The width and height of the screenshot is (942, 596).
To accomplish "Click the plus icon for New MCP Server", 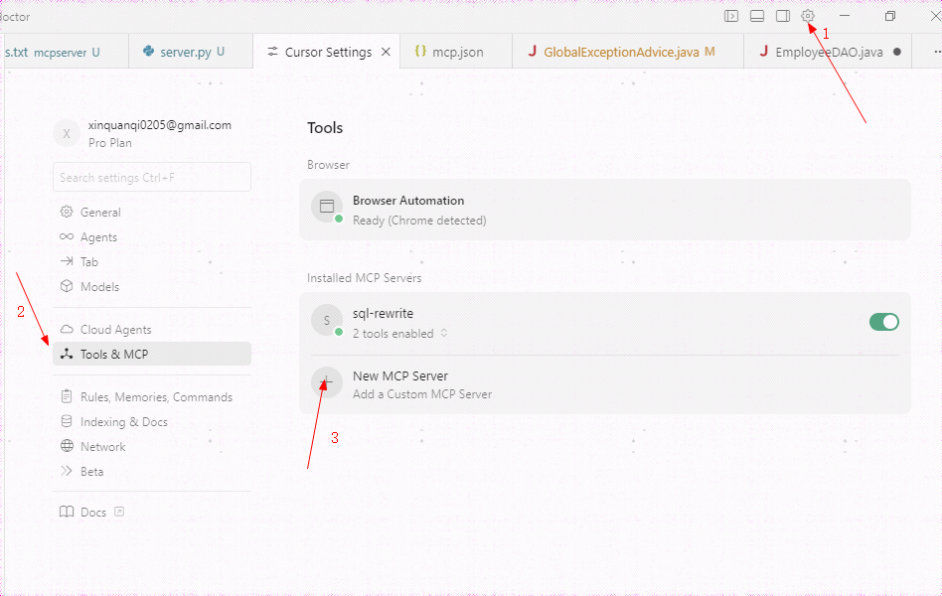I will [x=327, y=381].
